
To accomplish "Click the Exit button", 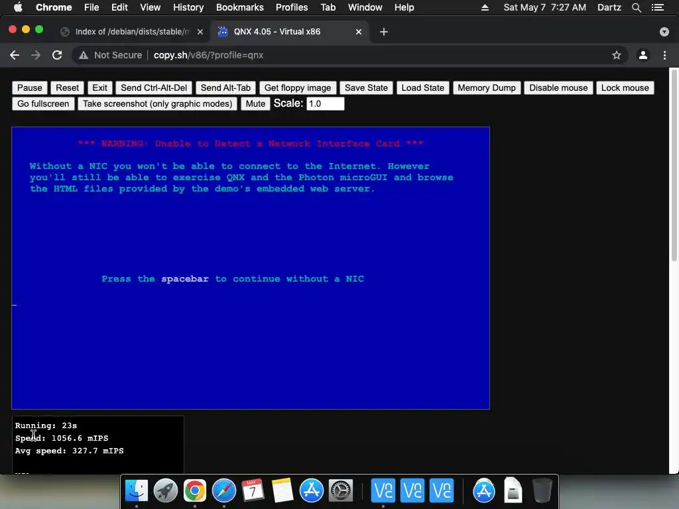I will coord(99,88).
